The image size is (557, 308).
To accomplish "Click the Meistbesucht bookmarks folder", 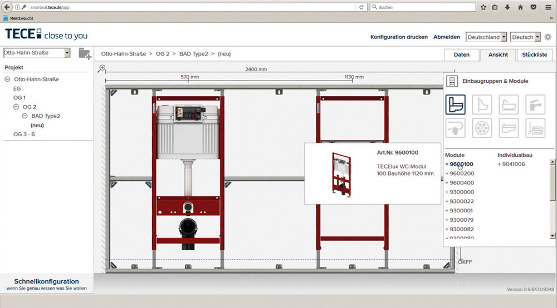I will click(18, 18).
